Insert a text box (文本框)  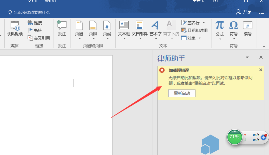124,28
